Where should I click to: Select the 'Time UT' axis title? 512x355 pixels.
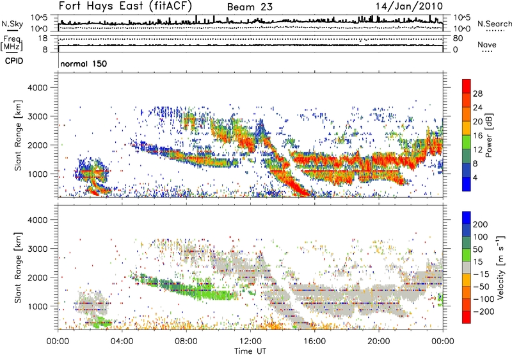point(250,351)
